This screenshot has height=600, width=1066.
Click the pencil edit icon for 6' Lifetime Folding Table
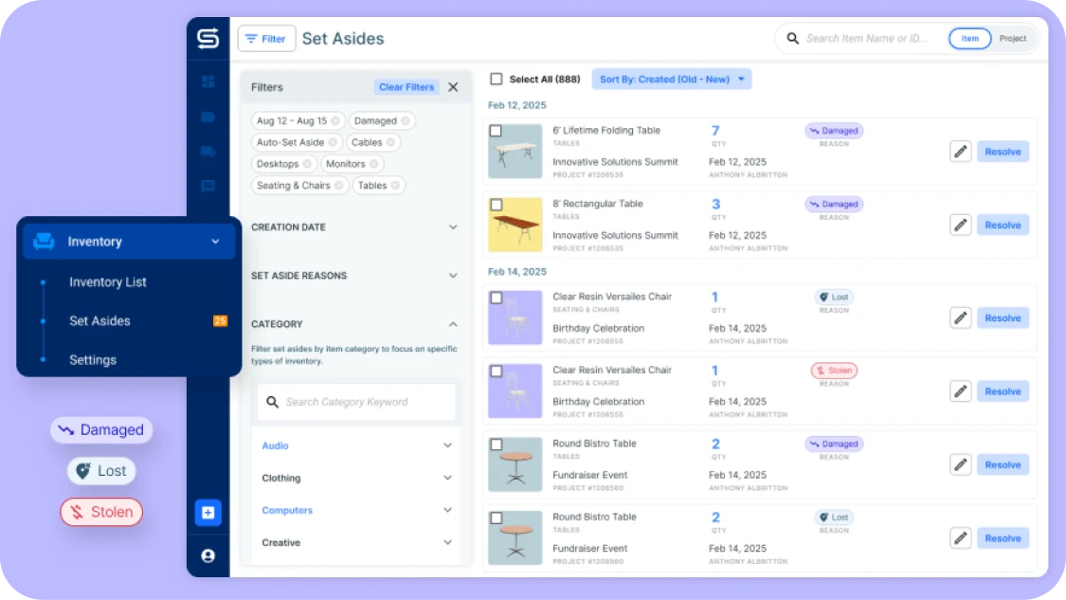[x=960, y=152]
